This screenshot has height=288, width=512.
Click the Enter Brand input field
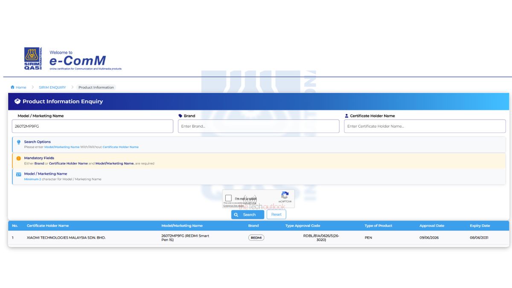click(259, 126)
